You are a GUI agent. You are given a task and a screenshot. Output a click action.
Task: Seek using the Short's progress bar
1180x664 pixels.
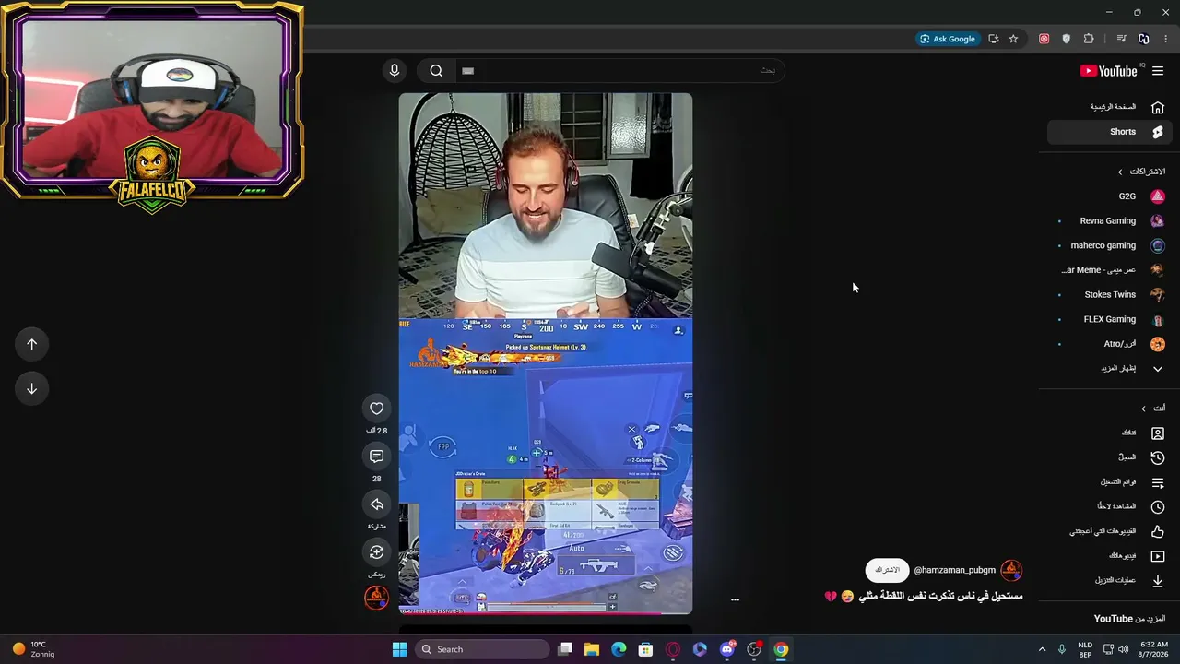point(546,612)
